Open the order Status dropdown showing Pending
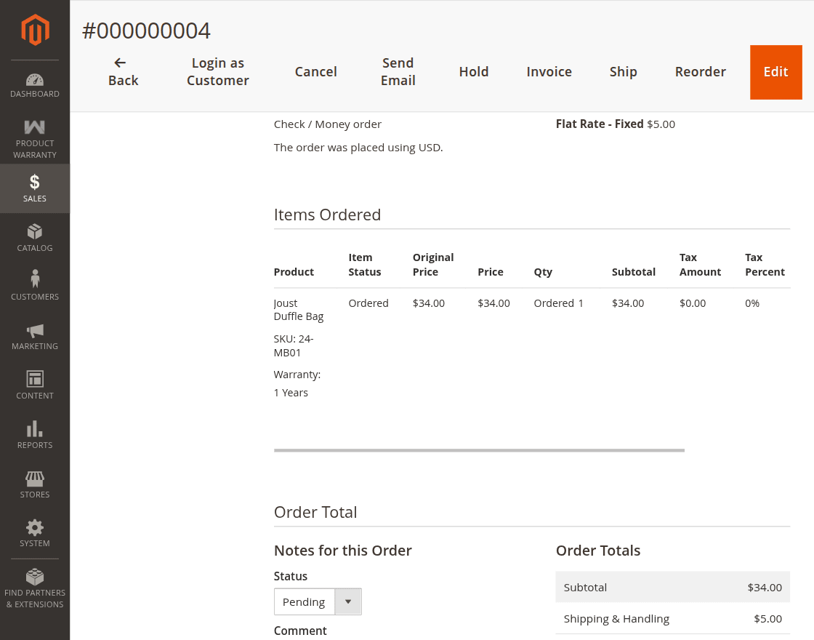The height and width of the screenshot is (640, 814). click(318, 601)
